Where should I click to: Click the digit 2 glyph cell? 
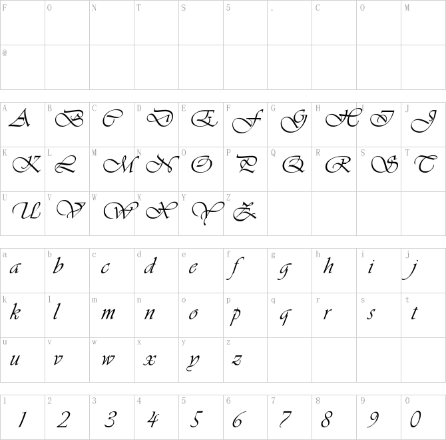67,417
